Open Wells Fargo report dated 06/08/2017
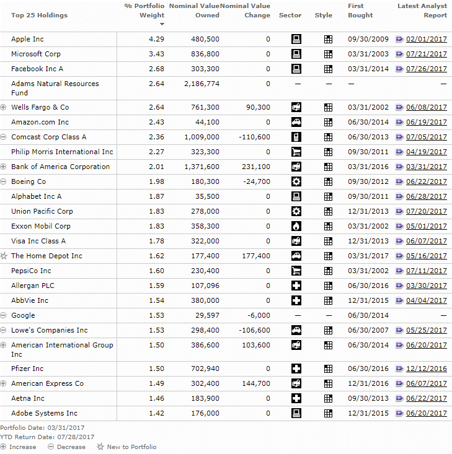 coord(426,107)
